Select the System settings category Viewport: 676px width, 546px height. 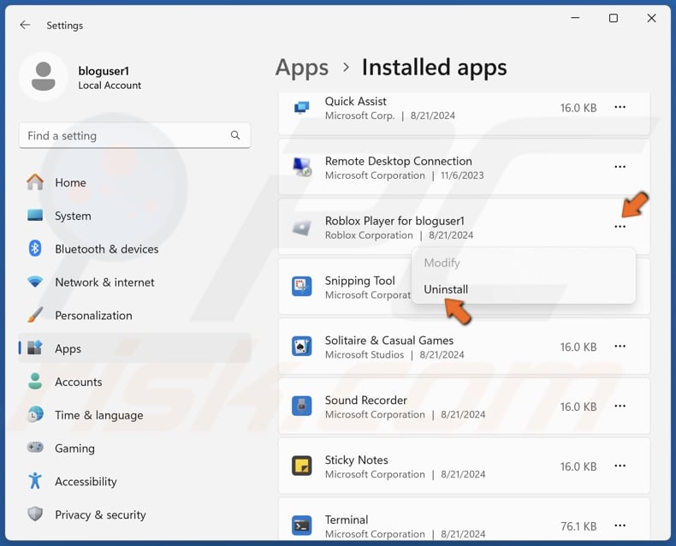73,216
